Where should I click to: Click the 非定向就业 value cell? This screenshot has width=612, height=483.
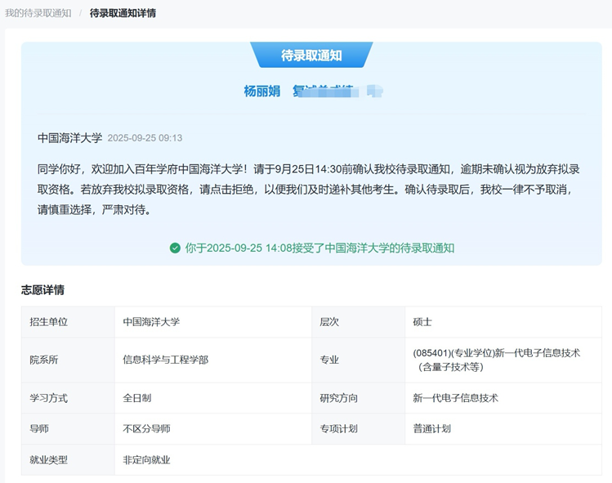[359, 460]
